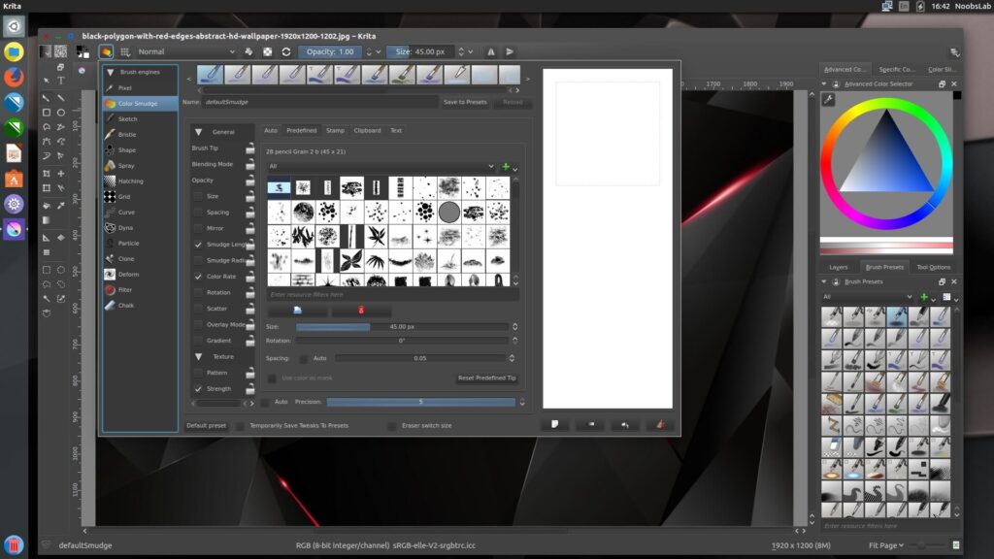The width and height of the screenshot is (994, 559).
Task: Switch to the Stamp brush tip tab
Action: 335,130
